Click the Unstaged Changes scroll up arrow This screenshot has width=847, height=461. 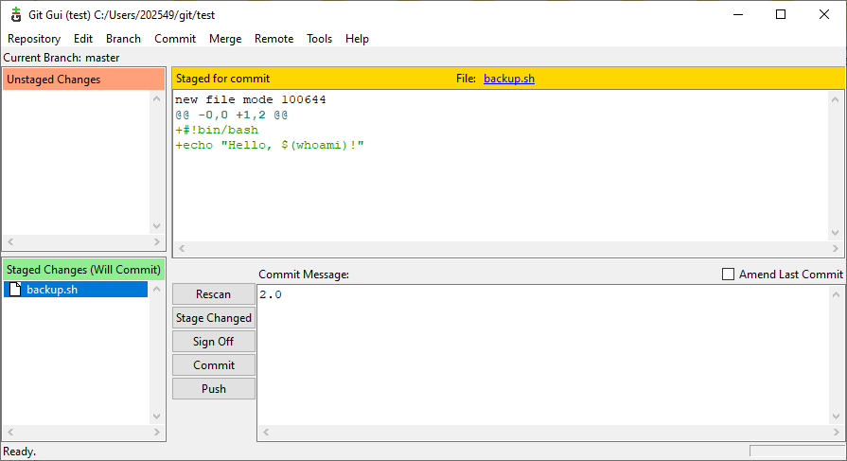(x=157, y=98)
